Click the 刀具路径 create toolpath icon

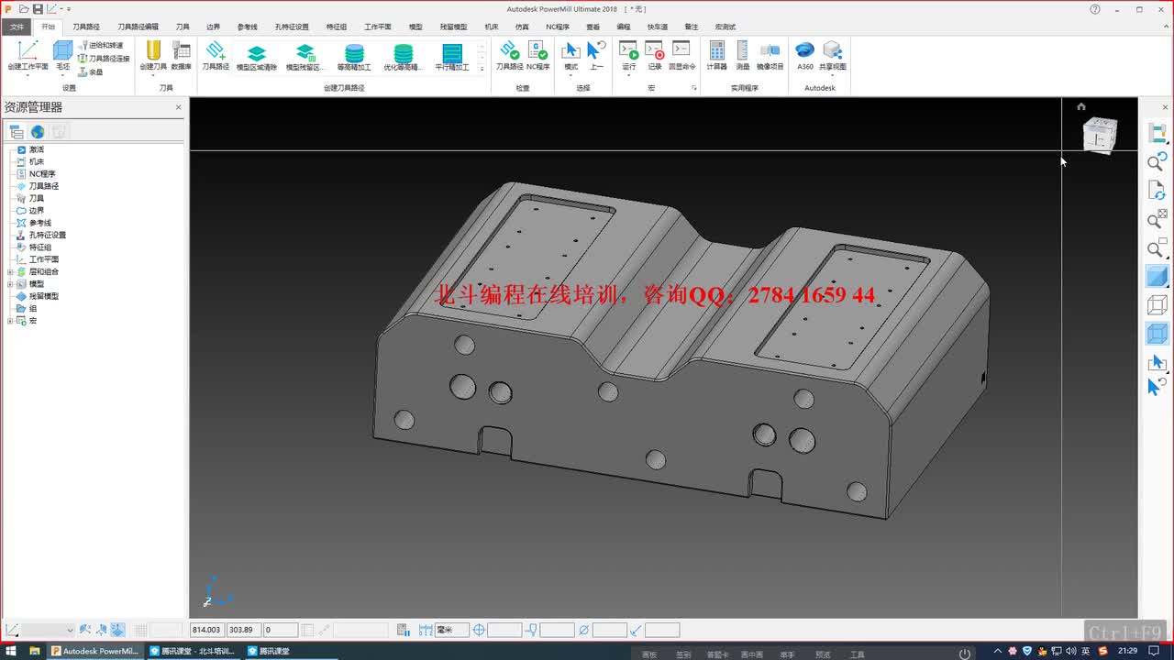click(x=215, y=51)
